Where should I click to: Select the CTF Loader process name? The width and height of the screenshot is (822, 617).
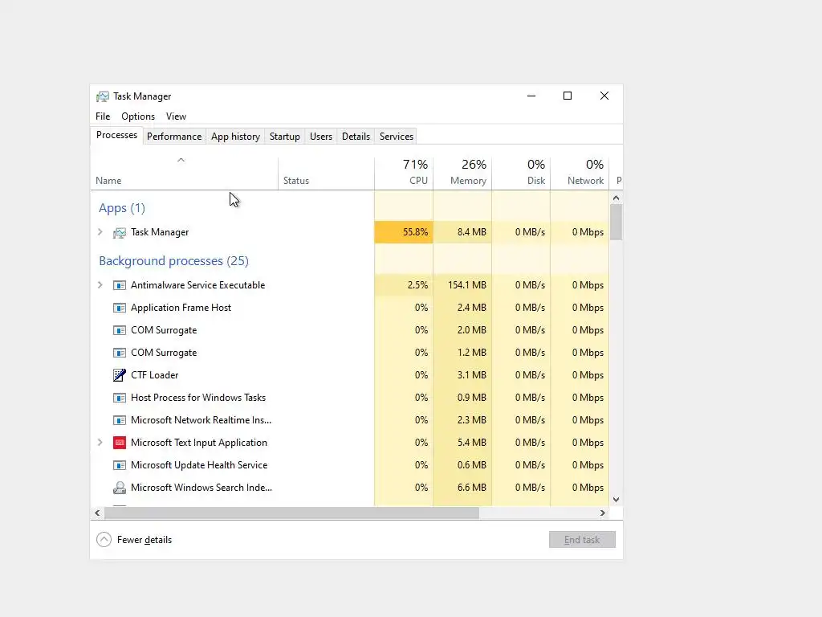pos(155,375)
